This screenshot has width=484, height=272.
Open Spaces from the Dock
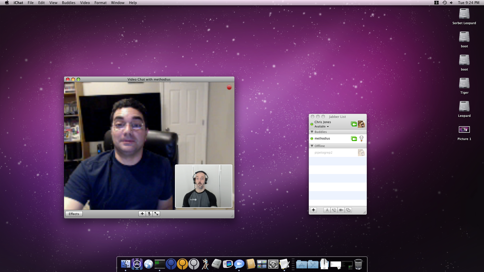tap(262, 264)
